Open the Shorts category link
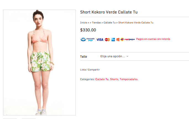This screenshot has width=189, height=119. 114,79
